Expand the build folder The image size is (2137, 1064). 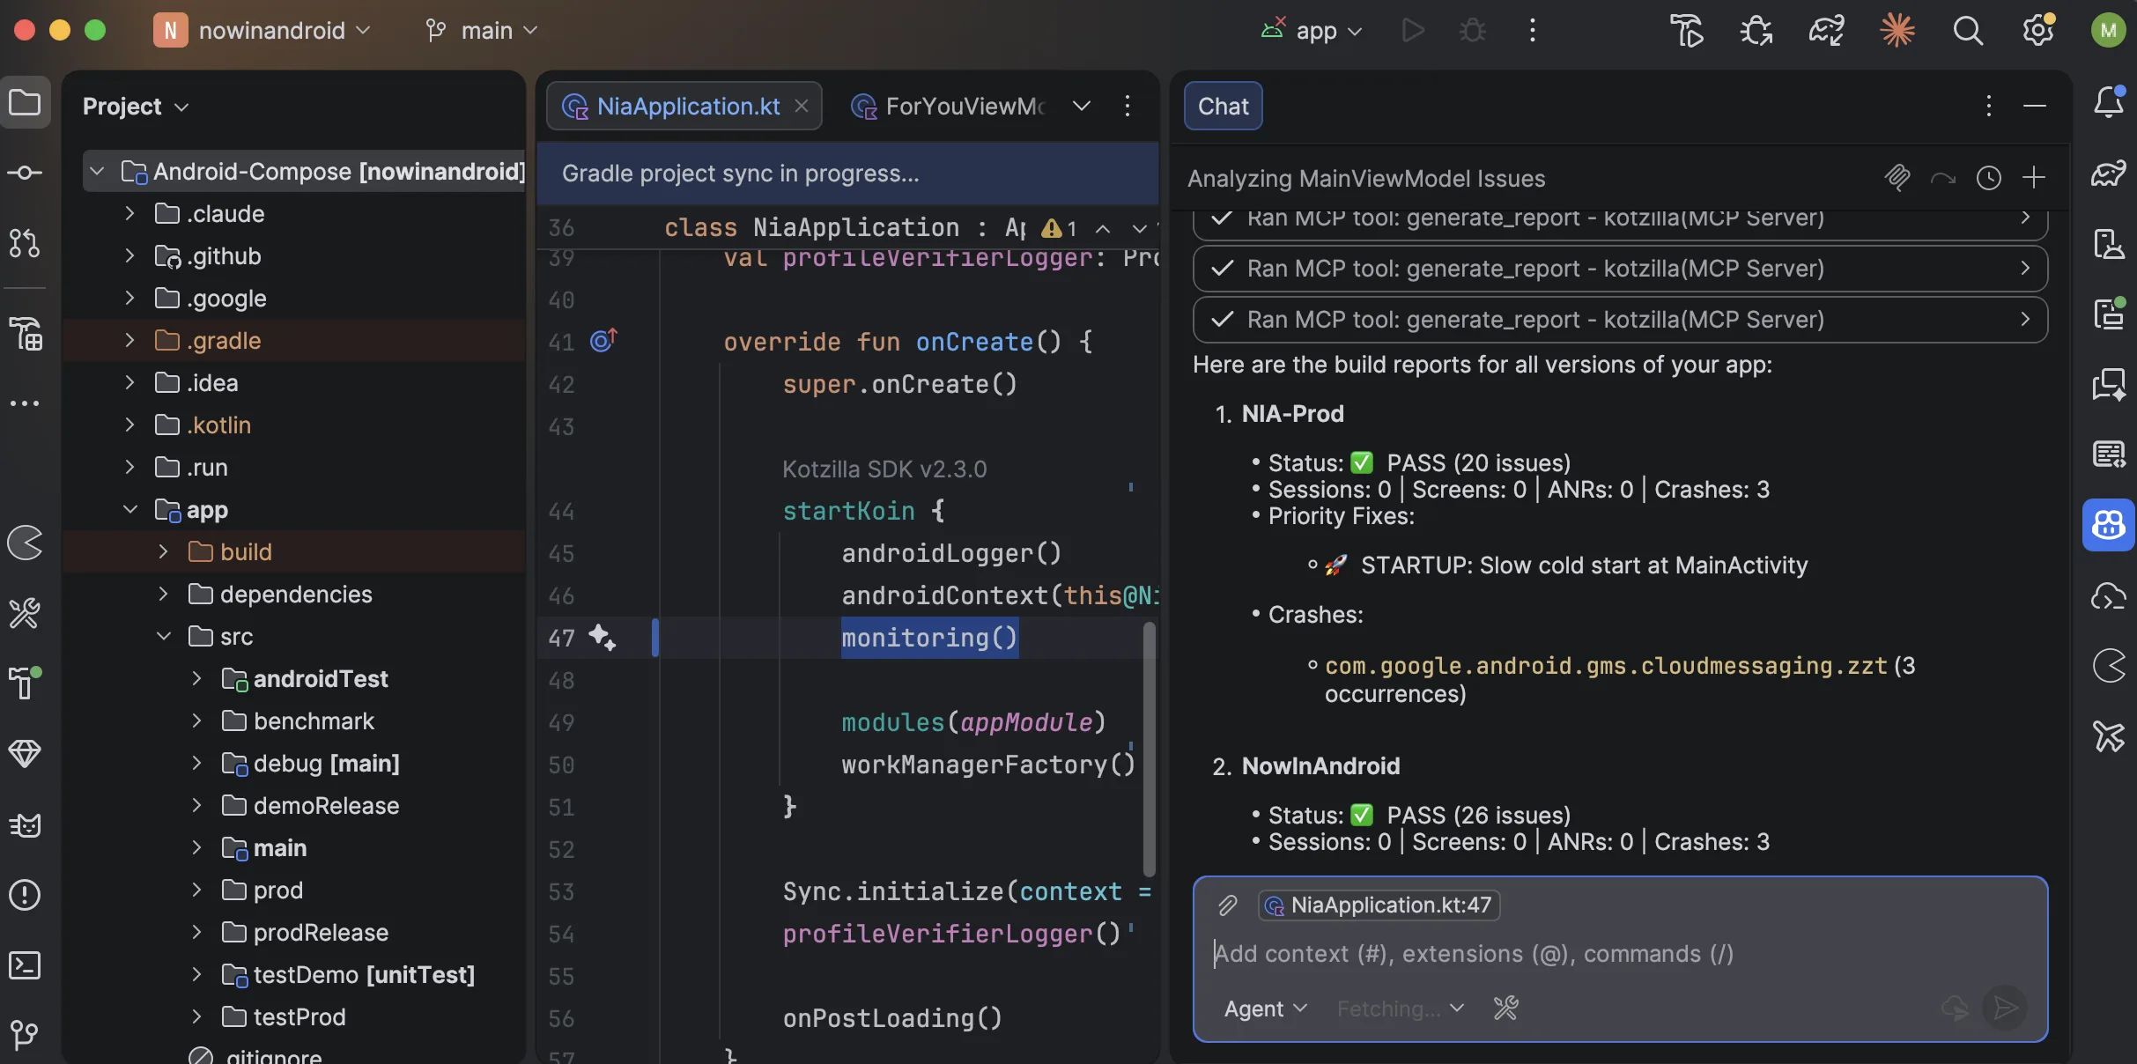tap(163, 551)
